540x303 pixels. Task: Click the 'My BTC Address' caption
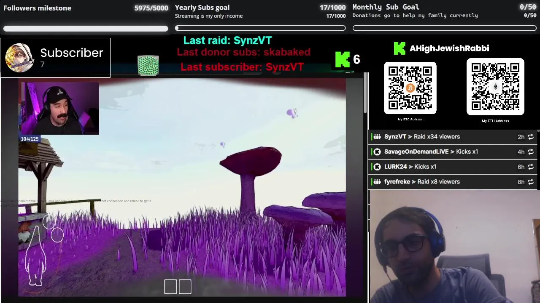point(410,120)
